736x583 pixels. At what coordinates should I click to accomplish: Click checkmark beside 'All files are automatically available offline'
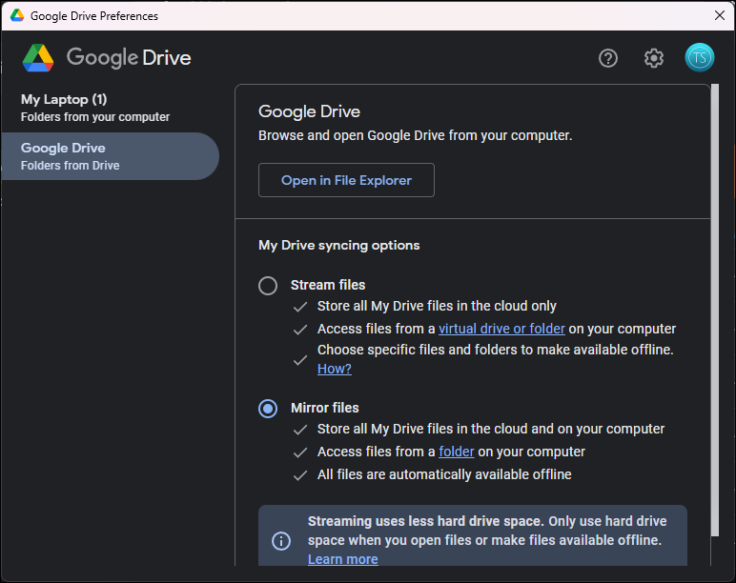[x=300, y=475]
